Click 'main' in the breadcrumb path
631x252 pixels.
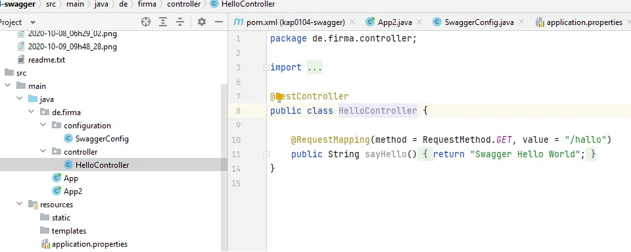[75, 5]
